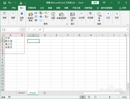Collapse the ribbon with the caret

click(x=128, y=24)
